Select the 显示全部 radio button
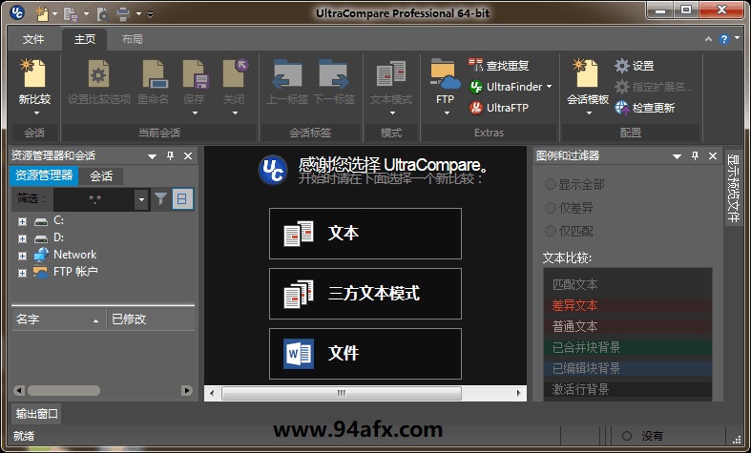Viewport: 751px width, 453px height. coord(551,184)
